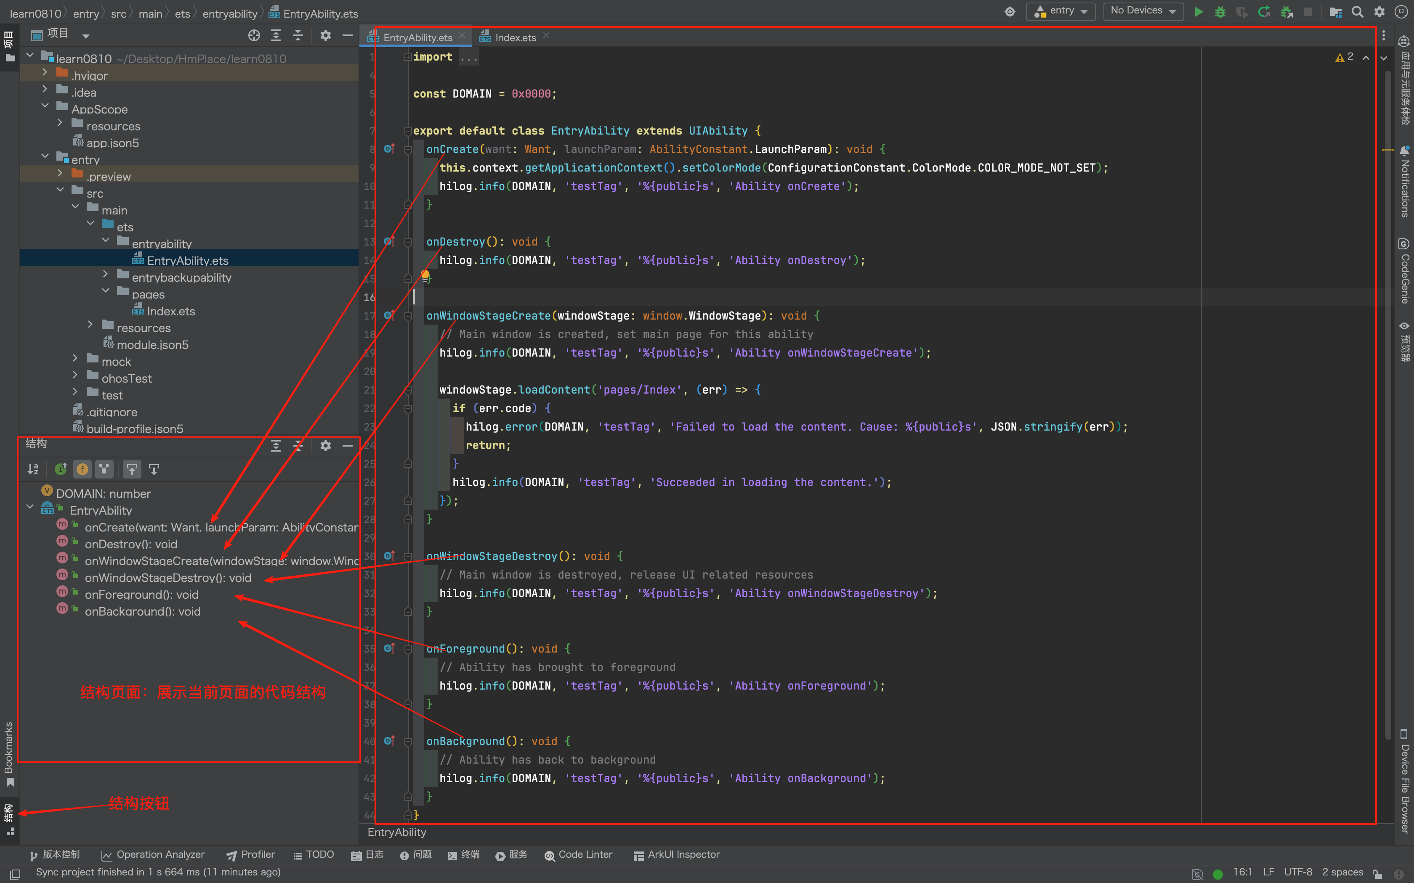This screenshot has width=1414, height=883.
Task: Open IDE settings gear in top toolbar
Action: [1379, 12]
